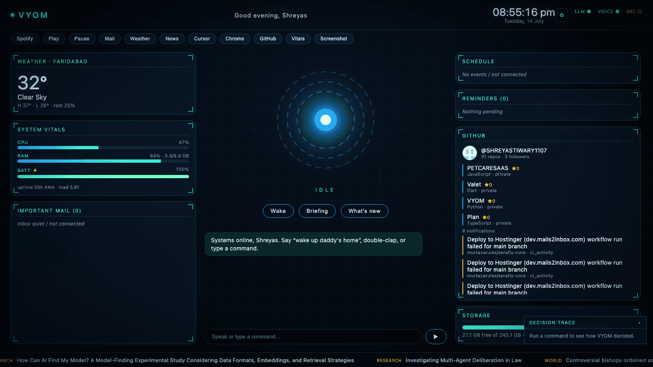Click the Clear Sky condition text

pyautogui.click(x=32, y=97)
